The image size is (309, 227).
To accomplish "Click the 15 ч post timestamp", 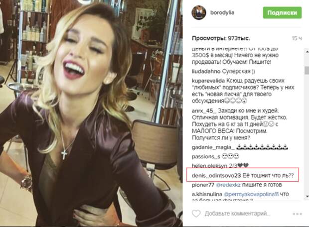I will click(297, 38).
